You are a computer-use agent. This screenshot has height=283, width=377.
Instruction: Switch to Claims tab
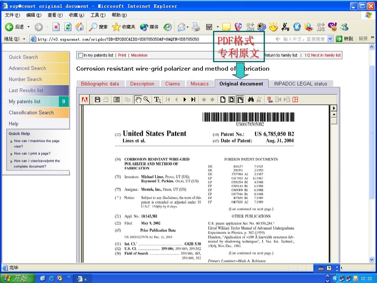172,84
